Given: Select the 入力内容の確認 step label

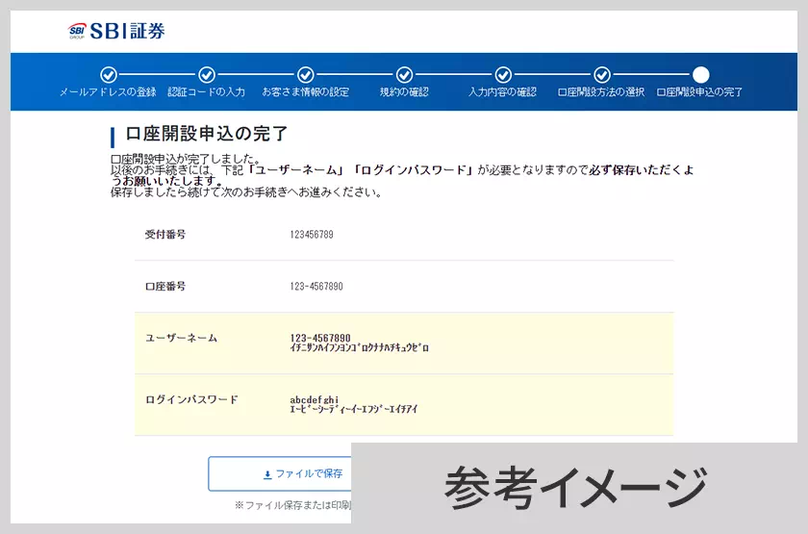Looking at the screenshot, I should tap(503, 92).
